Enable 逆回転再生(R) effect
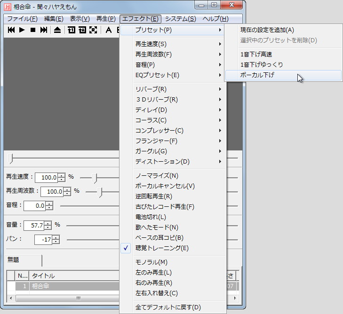Viewport: 343px width, 314px height. [173, 196]
